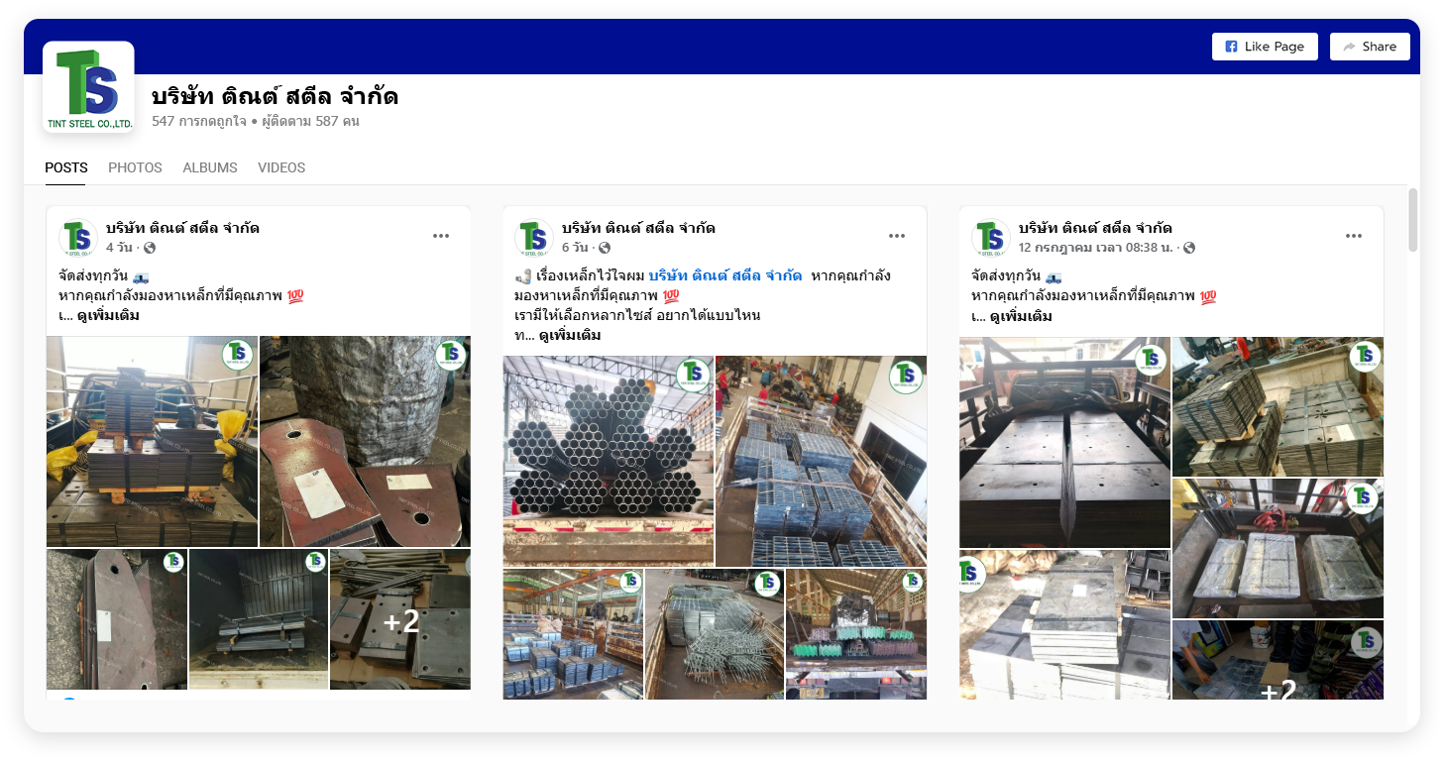1445x762 pixels.
Task: Open the 6 วัน timestamp link
Action: [576, 248]
